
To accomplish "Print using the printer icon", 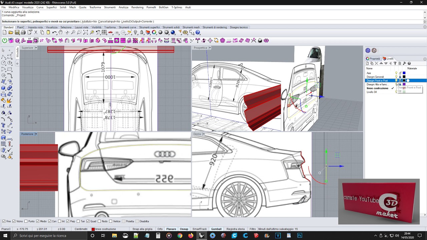I will tap(23, 32).
